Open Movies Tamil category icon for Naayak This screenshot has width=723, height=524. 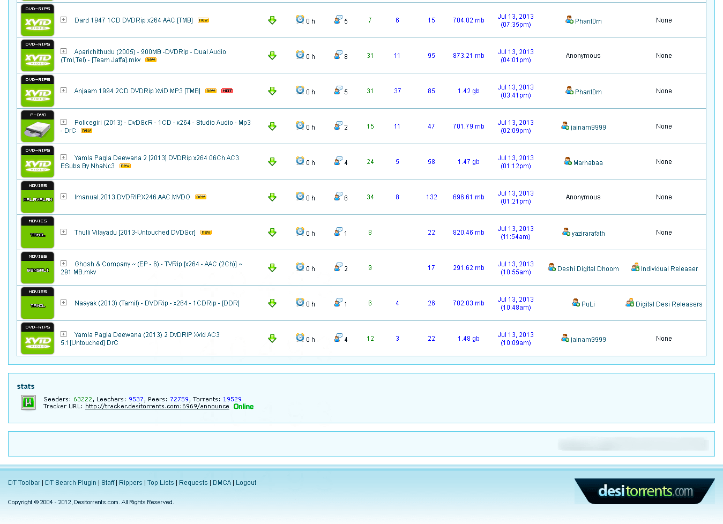38,303
